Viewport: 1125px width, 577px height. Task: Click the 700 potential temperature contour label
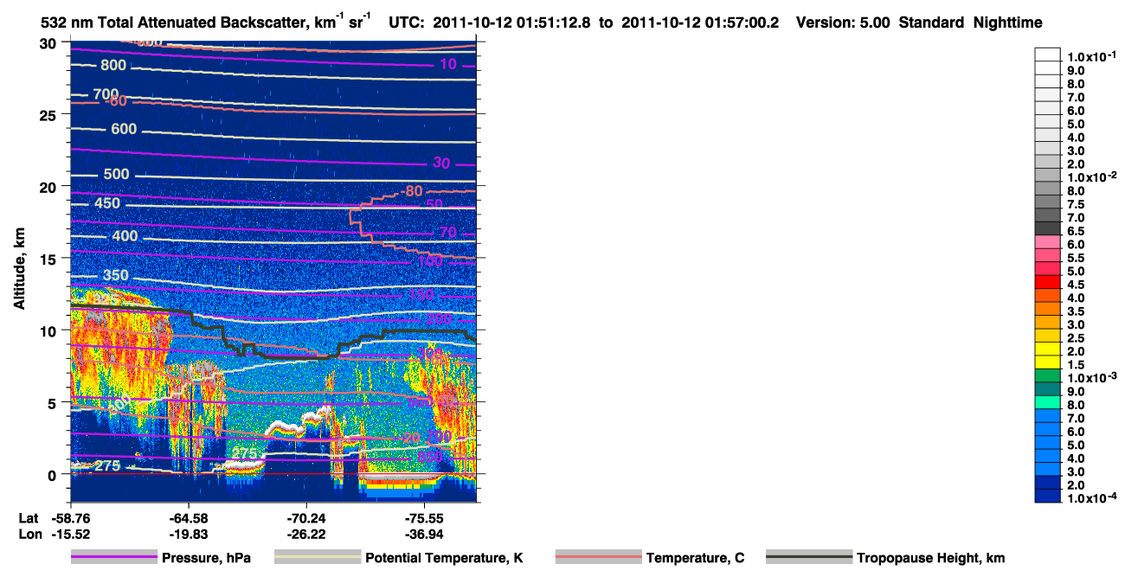click(106, 93)
